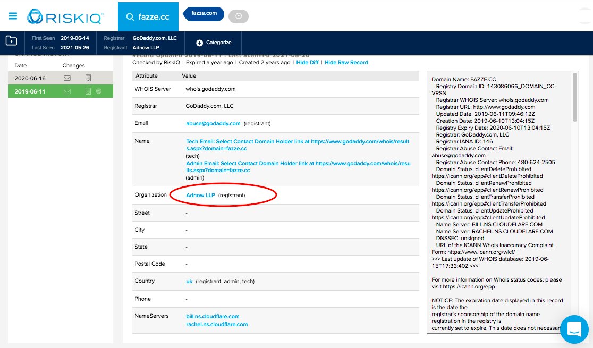Click the RiskIQ logo
Image resolution: width=593 pixels, height=348 pixels.
[x=65, y=16]
